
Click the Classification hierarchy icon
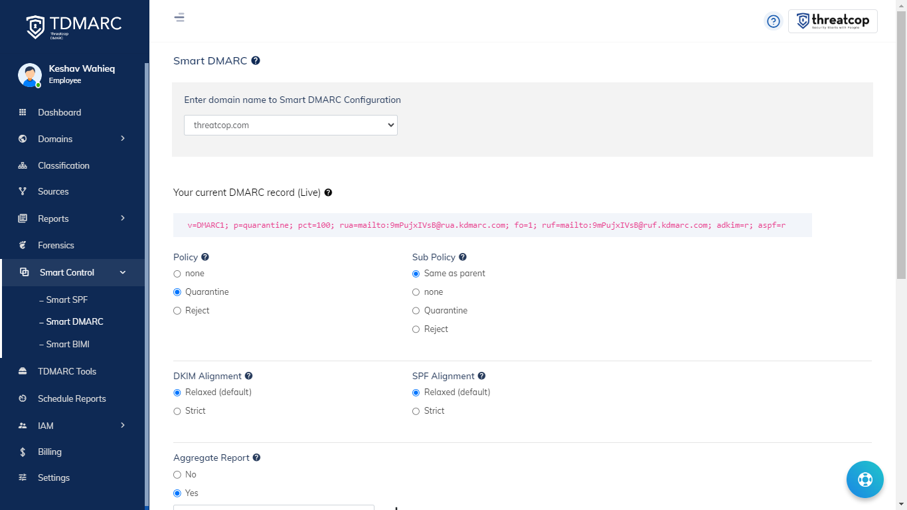[23, 165]
